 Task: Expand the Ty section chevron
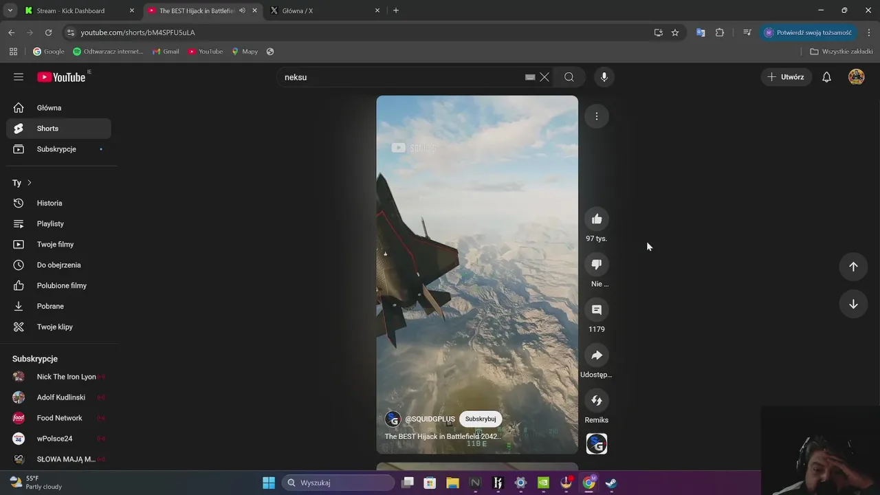[x=29, y=183]
